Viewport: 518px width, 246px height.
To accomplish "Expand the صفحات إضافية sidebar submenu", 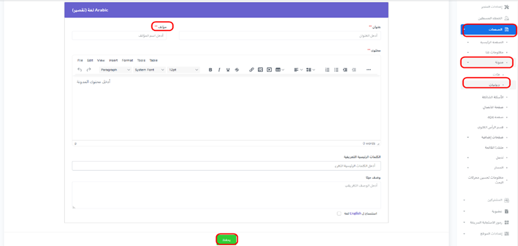I will pos(468,137).
